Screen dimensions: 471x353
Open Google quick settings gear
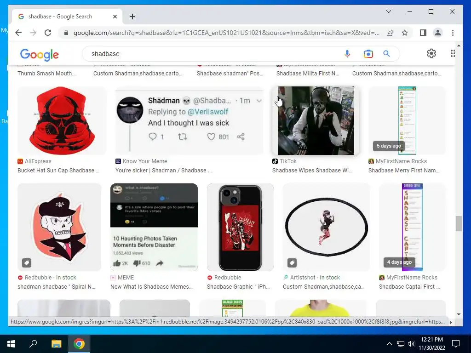(431, 53)
